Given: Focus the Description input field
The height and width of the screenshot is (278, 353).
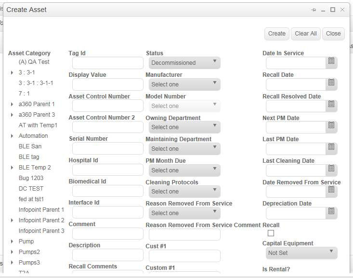Looking at the screenshot, I should (x=108, y=255).
